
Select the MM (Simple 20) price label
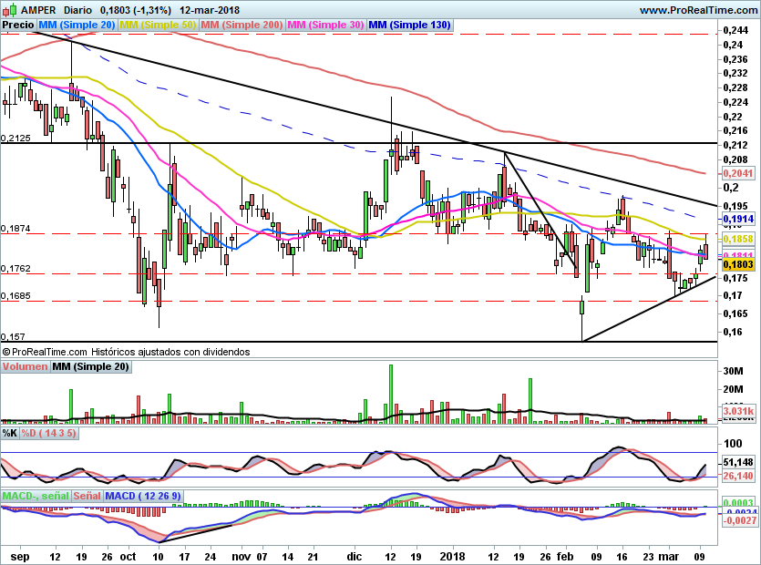pyautogui.click(x=77, y=25)
